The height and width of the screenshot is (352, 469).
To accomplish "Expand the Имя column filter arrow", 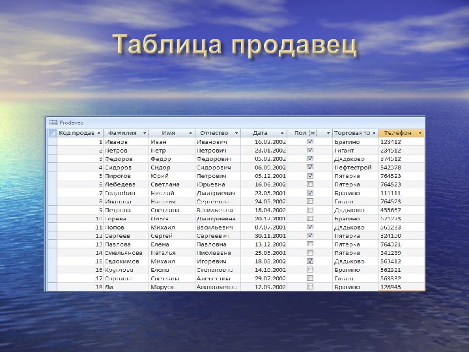I will click(190, 133).
